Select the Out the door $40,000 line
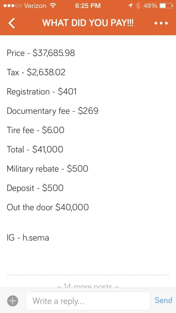The width and height of the screenshot is (176, 313). click(48, 207)
